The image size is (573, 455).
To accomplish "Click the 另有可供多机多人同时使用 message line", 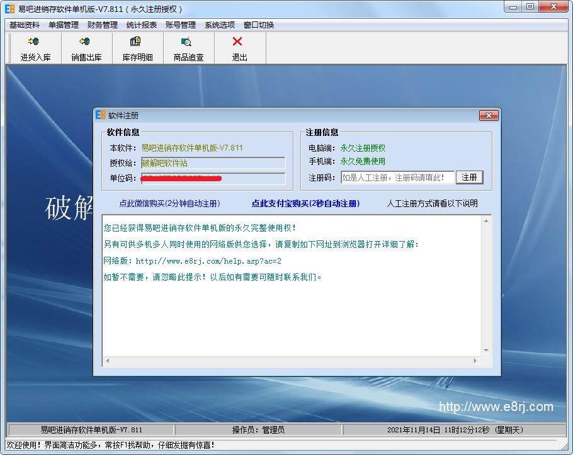I will coord(261,244).
